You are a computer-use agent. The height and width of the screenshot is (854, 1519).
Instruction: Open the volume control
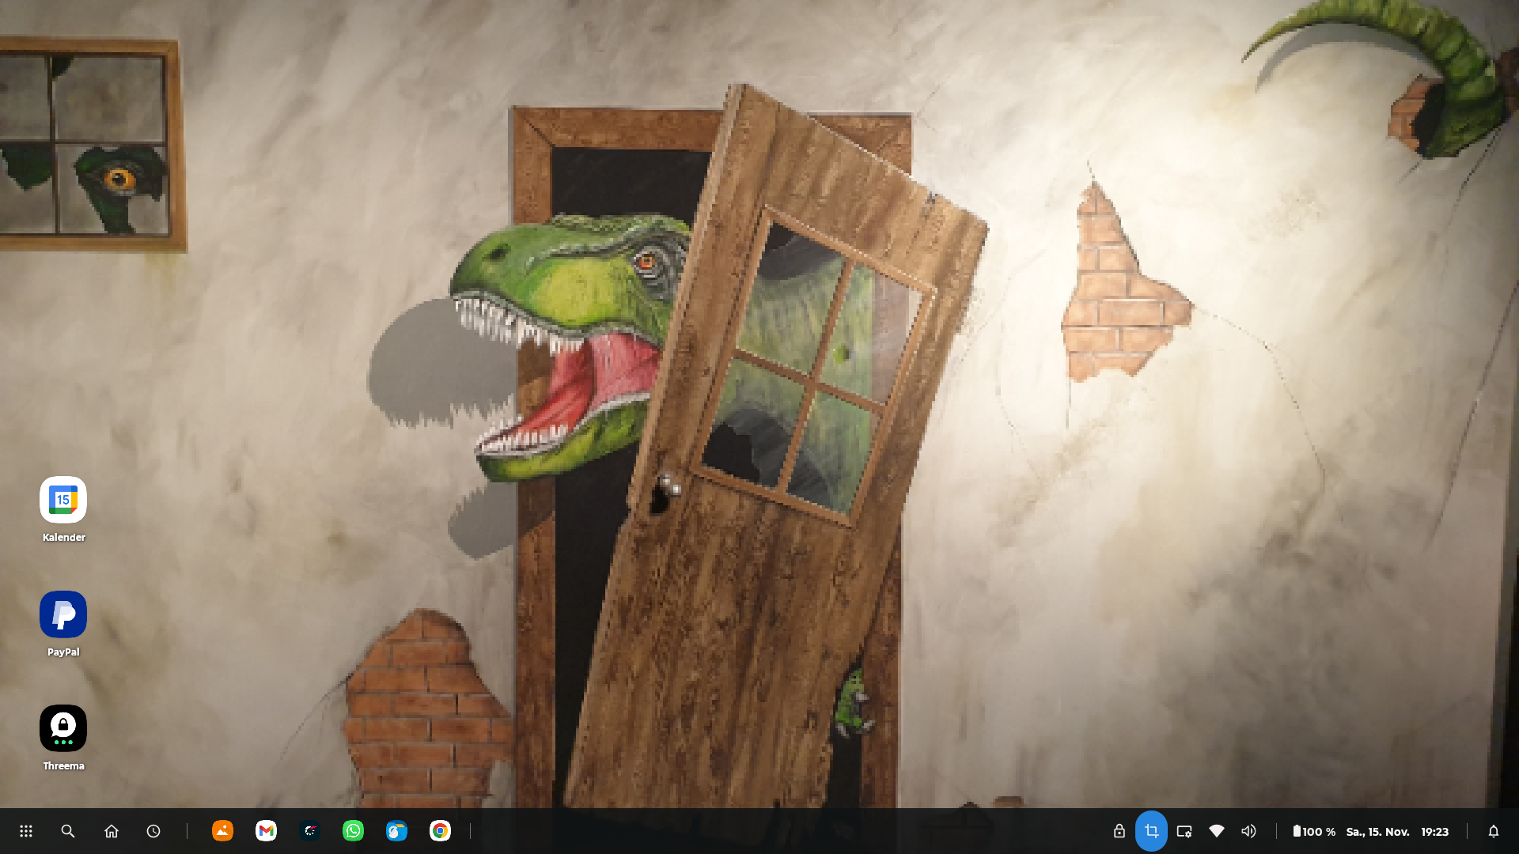click(x=1248, y=831)
